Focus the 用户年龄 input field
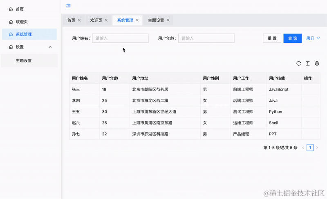The image size is (327, 199). coord(206,38)
